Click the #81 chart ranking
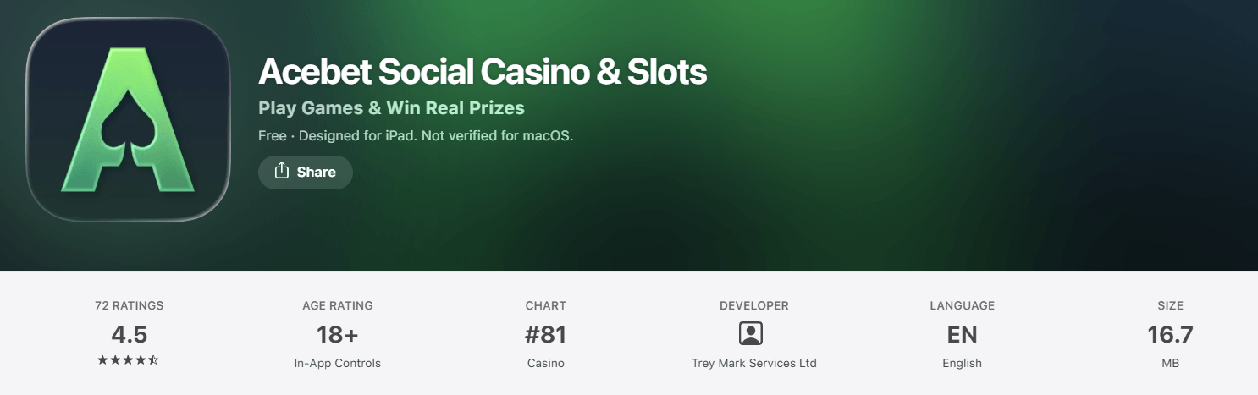 (545, 335)
